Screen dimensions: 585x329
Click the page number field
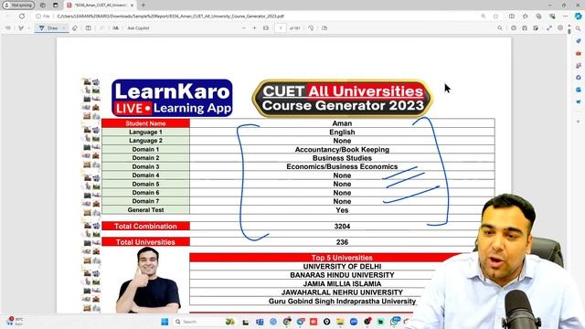[x=281, y=28]
